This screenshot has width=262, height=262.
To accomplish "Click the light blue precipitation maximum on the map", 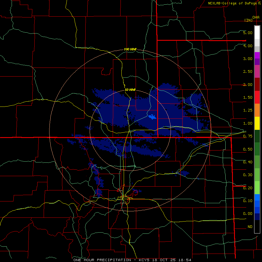I will (152, 117).
